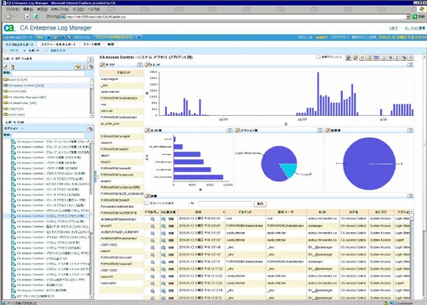This screenshot has width=427, height=305.
Task: Collapse the Summary panel
Action: pyautogui.click(x=140, y=65)
